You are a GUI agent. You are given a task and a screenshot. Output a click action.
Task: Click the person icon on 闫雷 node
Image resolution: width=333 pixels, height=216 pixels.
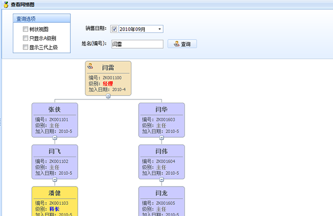tap(90, 66)
